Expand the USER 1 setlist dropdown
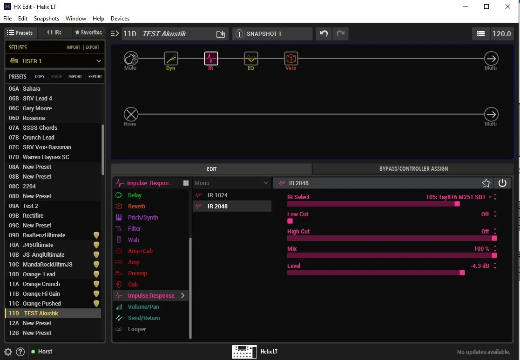520x360 pixels. [x=98, y=61]
